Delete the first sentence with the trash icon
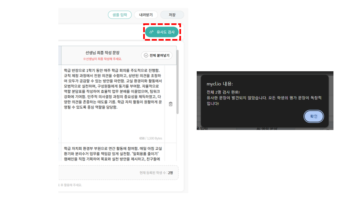This screenshot has height=200, width=360. (171, 104)
